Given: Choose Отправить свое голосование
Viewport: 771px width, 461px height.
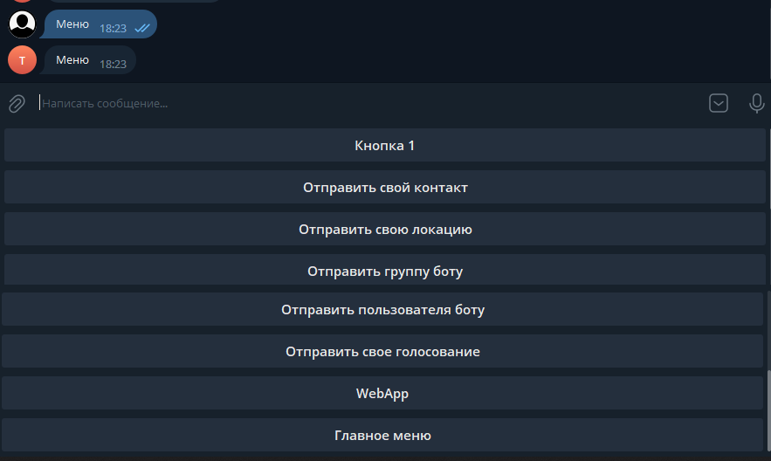Looking at the screenshot, I should point(382,351).
